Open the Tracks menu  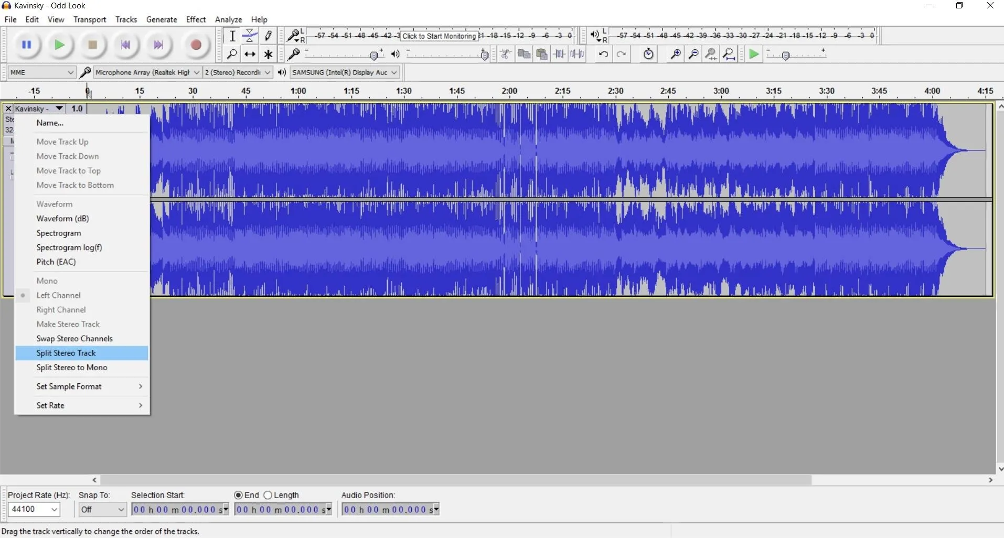pos(126,19)
